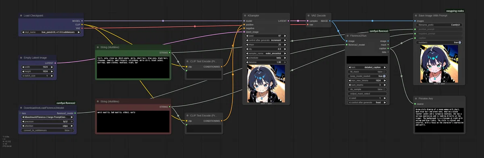
Task: Open the scheduler beta selector
Action: (x=266, y=58)
